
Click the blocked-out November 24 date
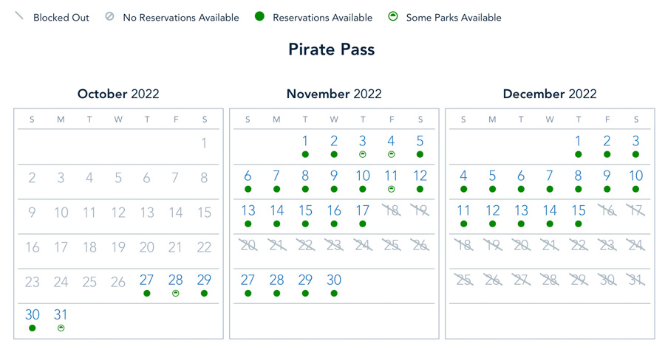(363, 246)
